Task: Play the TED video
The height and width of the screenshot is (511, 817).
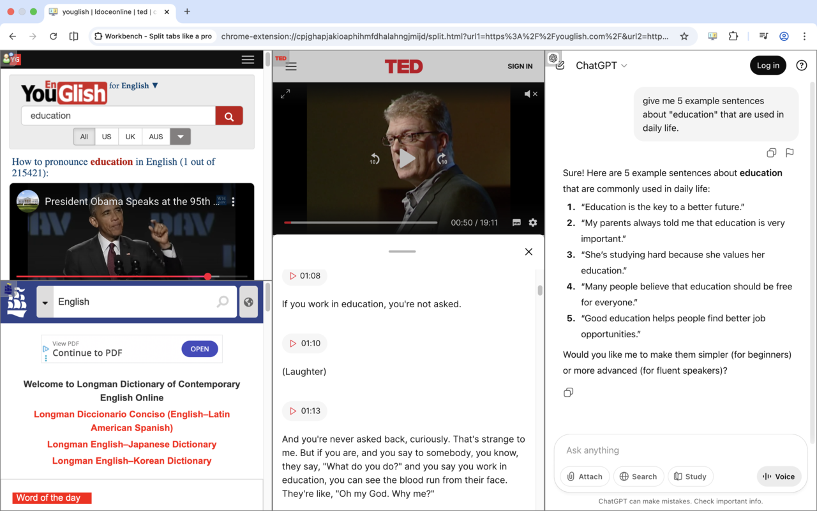Action: coord(407,159)
